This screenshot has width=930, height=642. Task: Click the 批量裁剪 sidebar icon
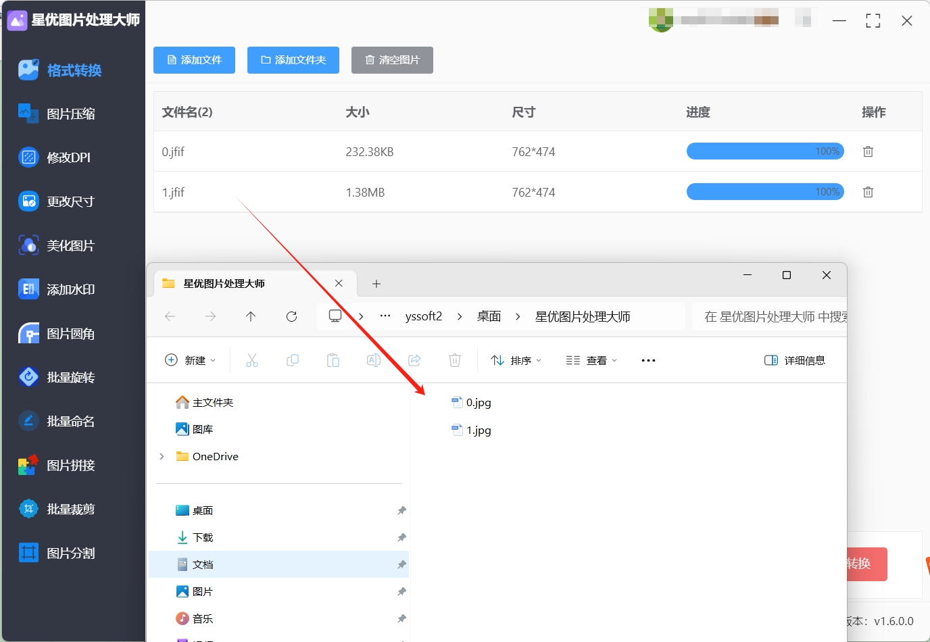click(28, 509)
